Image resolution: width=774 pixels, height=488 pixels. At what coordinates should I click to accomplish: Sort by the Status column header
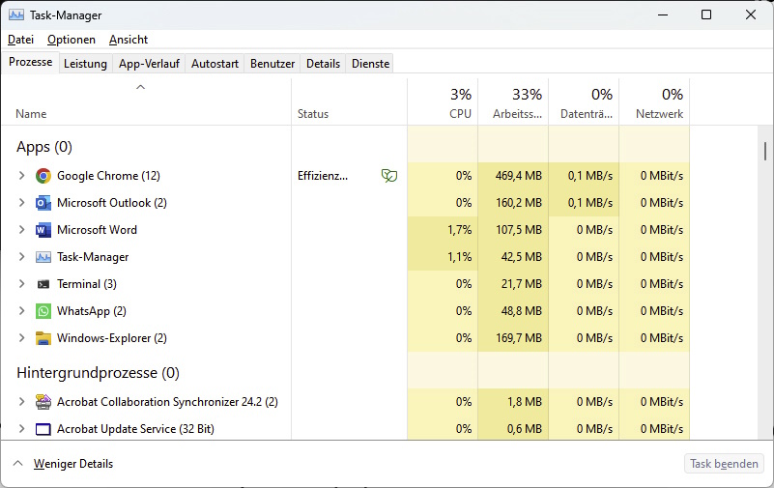tap(349, 101)
